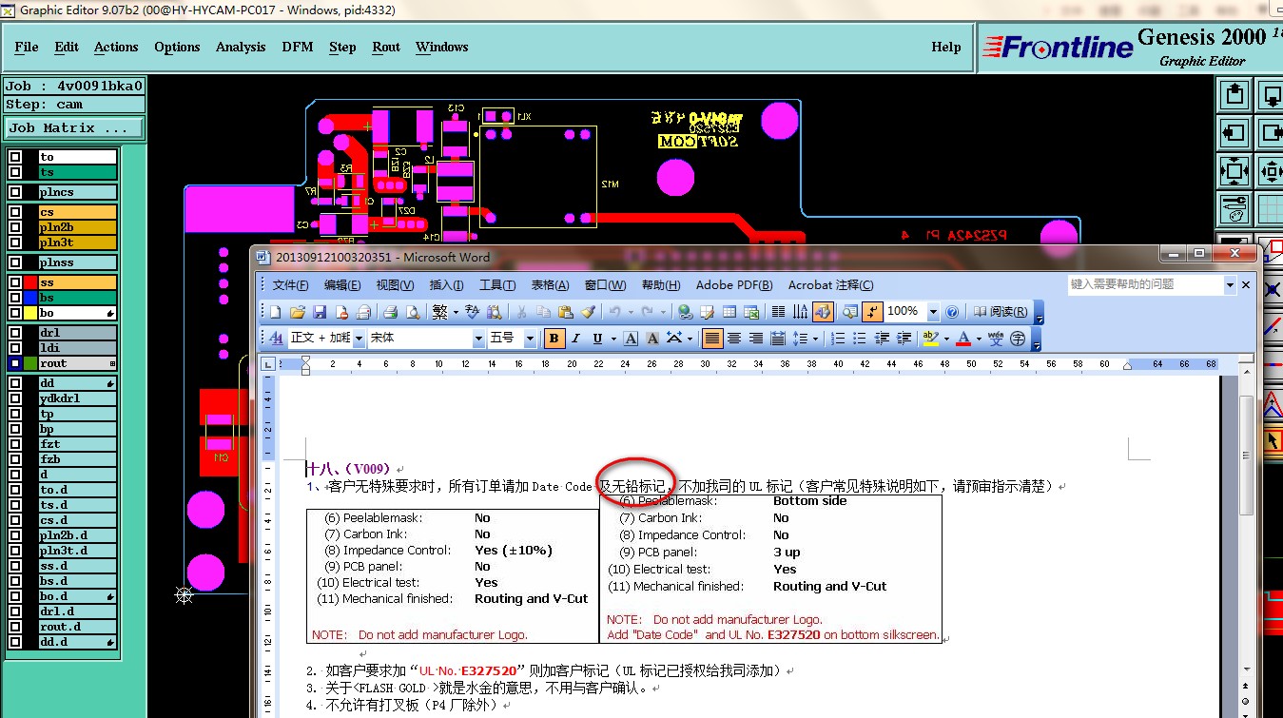1283x718 pixels.
Task: Toggle display checkbox for layer 'cs'
Action: point(15,212)
